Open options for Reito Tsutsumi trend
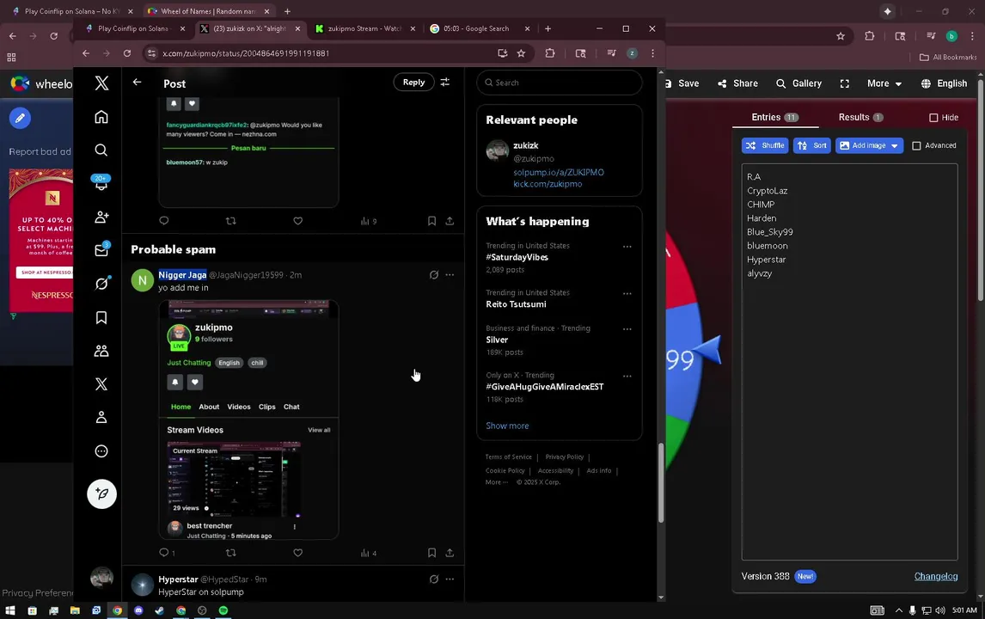Viewport: 985px width, 619px height. pos(627,293)
